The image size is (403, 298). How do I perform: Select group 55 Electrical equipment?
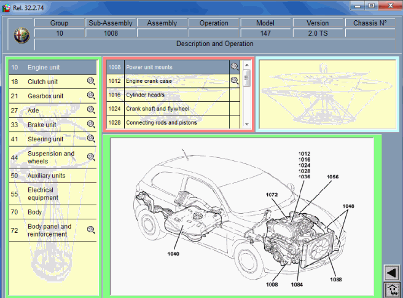tap(53, 194)
